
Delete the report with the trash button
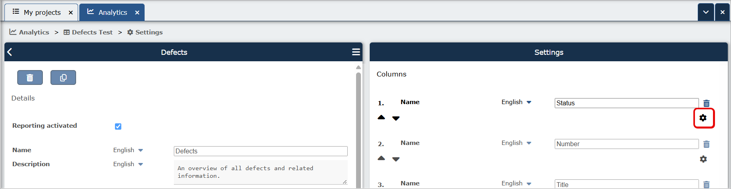[30, 78]
